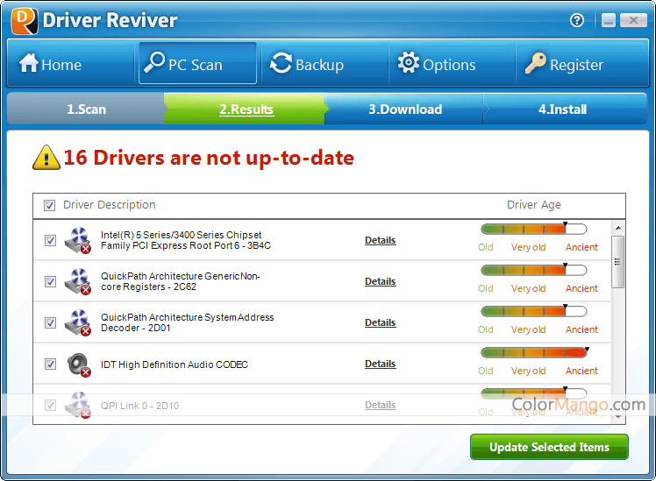Viewport: 656px width, 481px height.
Task: Open the Register tab
Action: (x=582, y=64)
